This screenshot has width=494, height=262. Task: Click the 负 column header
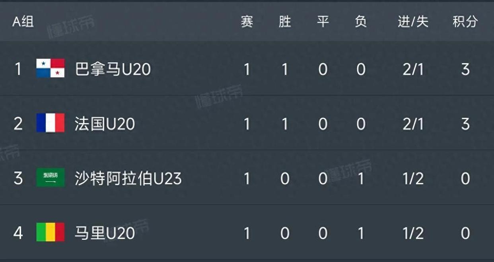[361, 21]
